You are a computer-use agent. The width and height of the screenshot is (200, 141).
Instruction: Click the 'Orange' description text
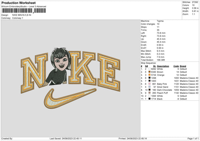tap(161, 75)
